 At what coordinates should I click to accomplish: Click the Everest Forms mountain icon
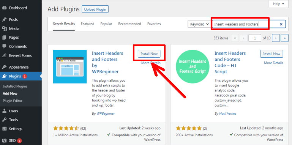pyautogui.click(x=4, y=55)
